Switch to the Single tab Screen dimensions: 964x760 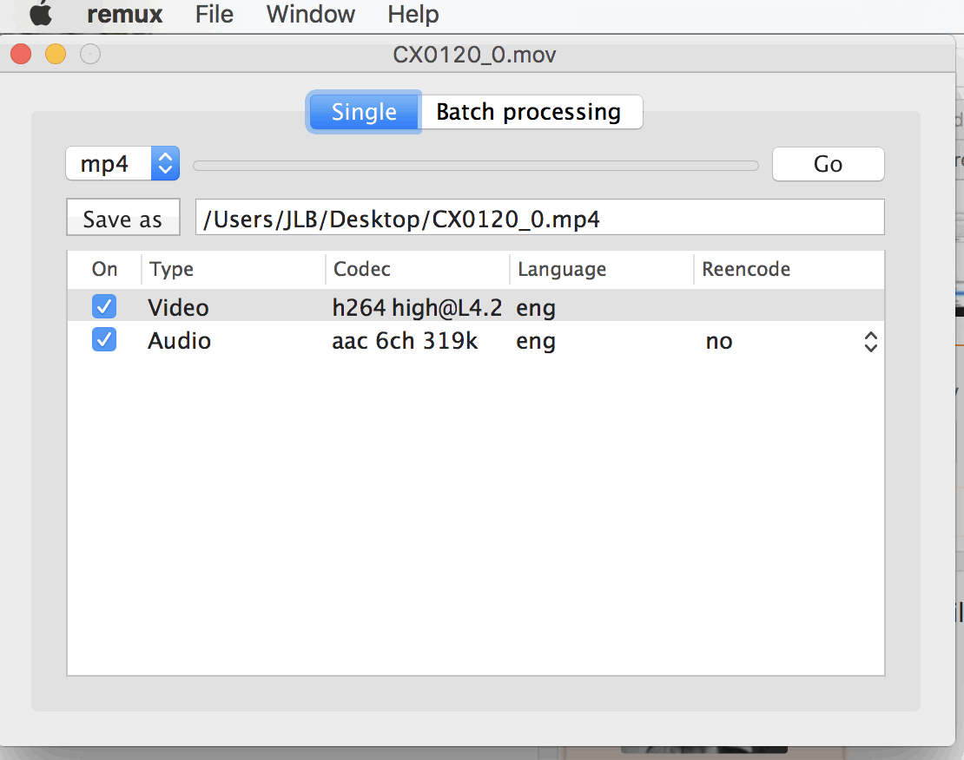coord(364,112)
